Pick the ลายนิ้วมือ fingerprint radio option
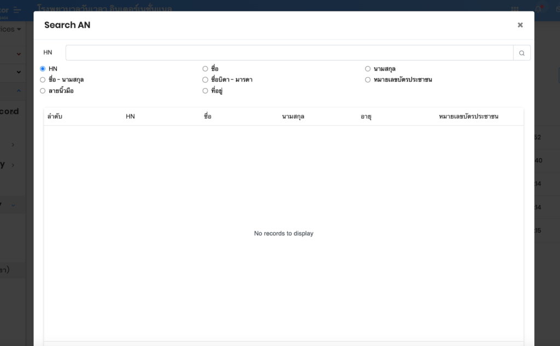Screen dimensions: 560x346 tap(43, 91)
